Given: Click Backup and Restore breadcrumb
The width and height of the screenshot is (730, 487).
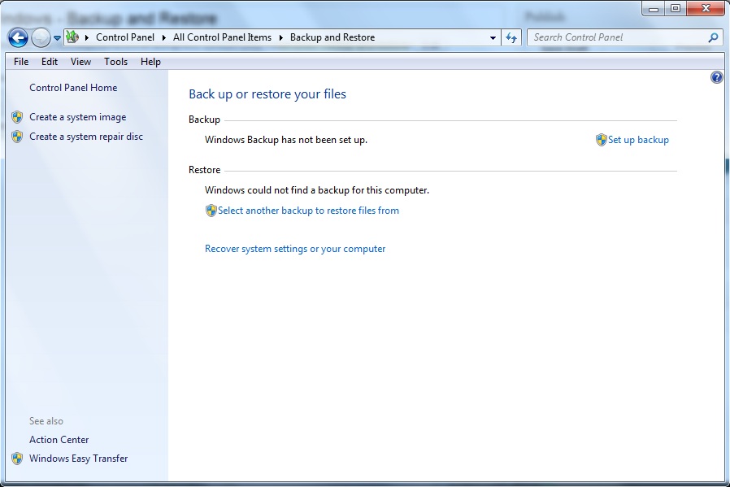Looking at the screenshot, I should tap(332, 37).
